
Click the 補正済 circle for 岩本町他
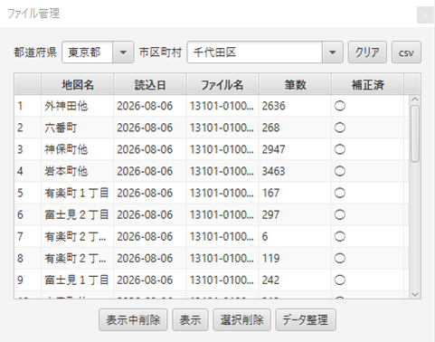pyautogui.click(x=340, y=171)
